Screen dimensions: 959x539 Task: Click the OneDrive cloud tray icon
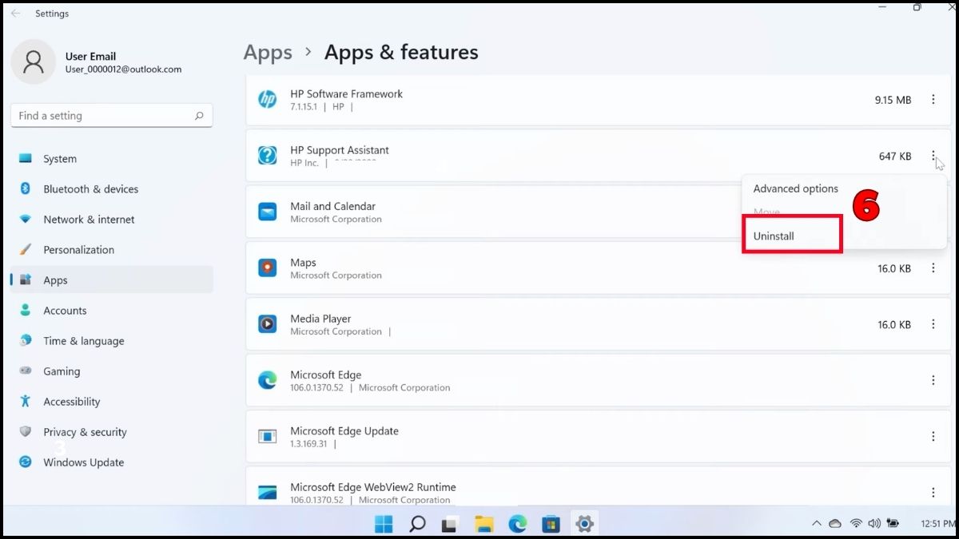pos(835,524)
